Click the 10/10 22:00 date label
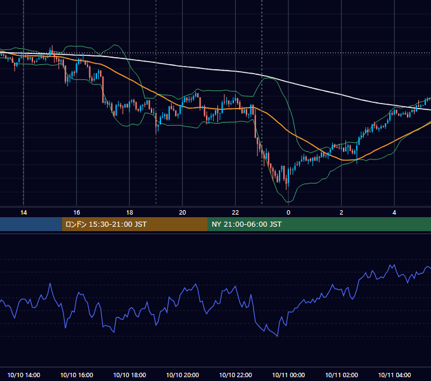This screenshot has height=381, width=431. tap(235, 375)
